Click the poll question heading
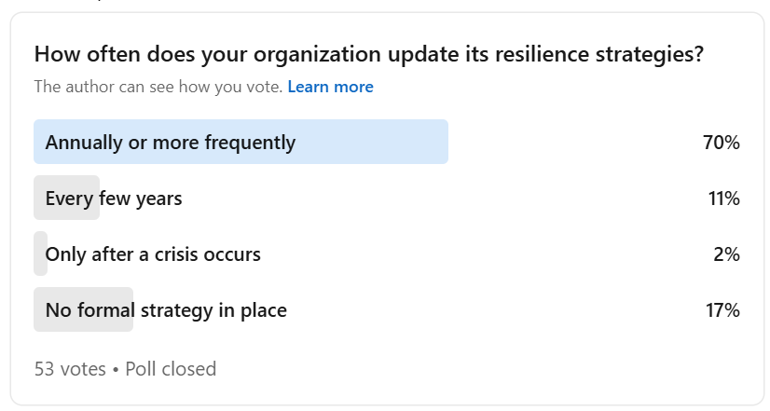The height and width of the screenshot is (411, 770). click(368, 54)
